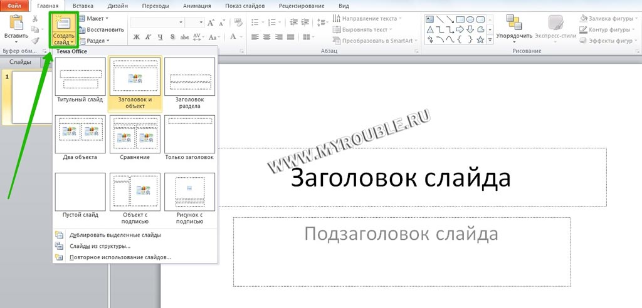Toggle italic formatting (К)
The height and width of the screenshot is (308, 642).
[148, 37]
